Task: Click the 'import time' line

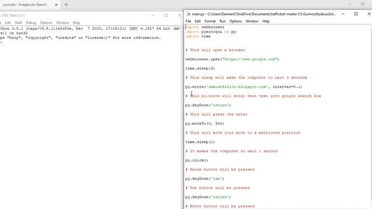Action: (198, 36)
